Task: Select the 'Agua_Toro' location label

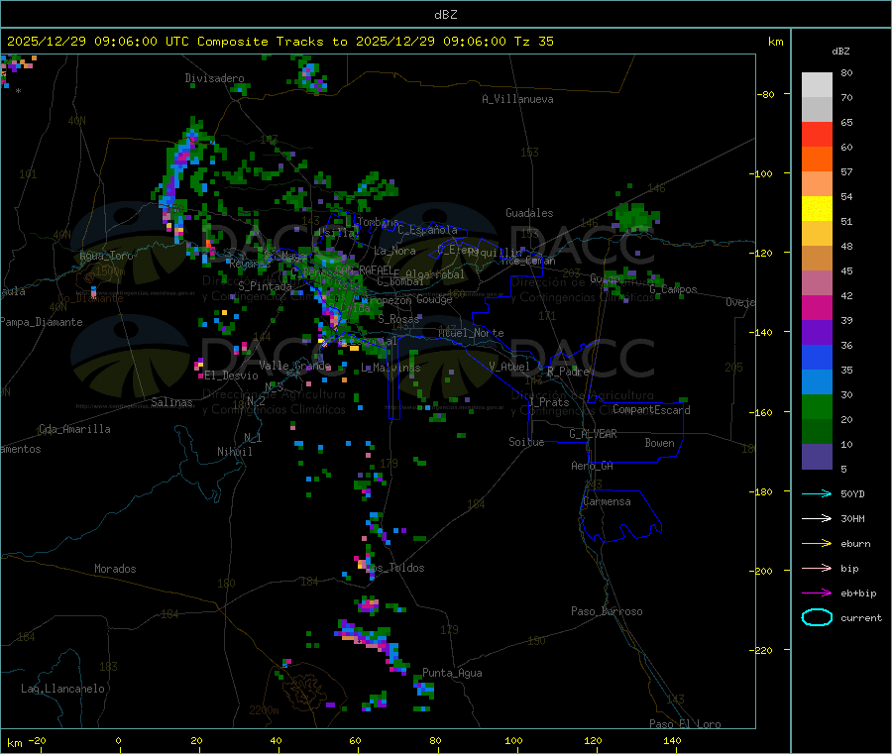Action: pos(106,256)
